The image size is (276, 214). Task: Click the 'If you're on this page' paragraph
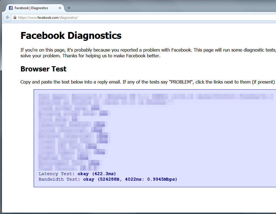click(148, 53)
